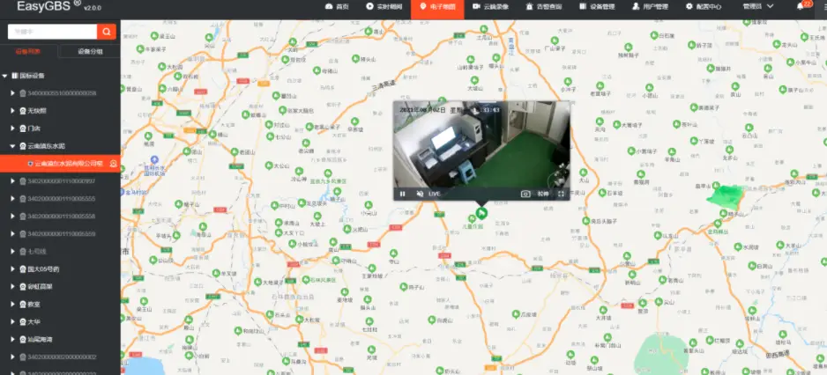Open 云端录像 cloud recording page
Viewport: 827px width, 375px height.
point(494,7)
